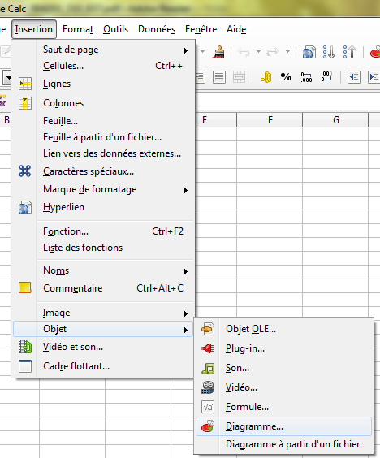Click the film reel Vidéo icon

point(208,387)
